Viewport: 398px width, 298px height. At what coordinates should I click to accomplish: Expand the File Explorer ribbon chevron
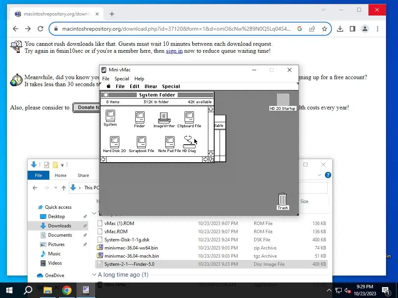coord(319,175)
